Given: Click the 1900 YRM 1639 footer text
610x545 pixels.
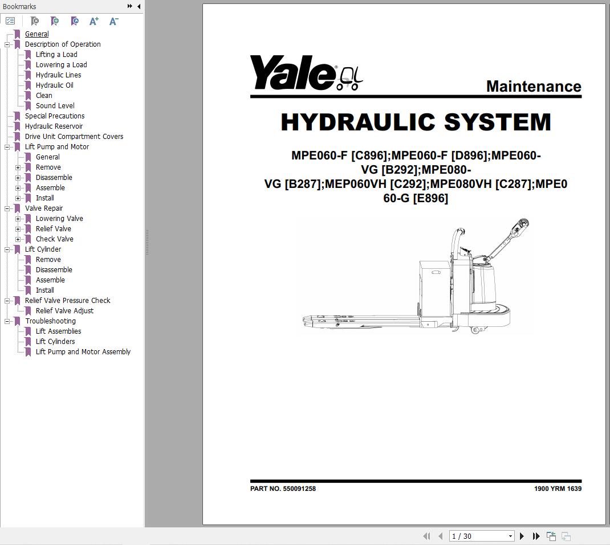Looking at the screenshot, I should (558, 489).
